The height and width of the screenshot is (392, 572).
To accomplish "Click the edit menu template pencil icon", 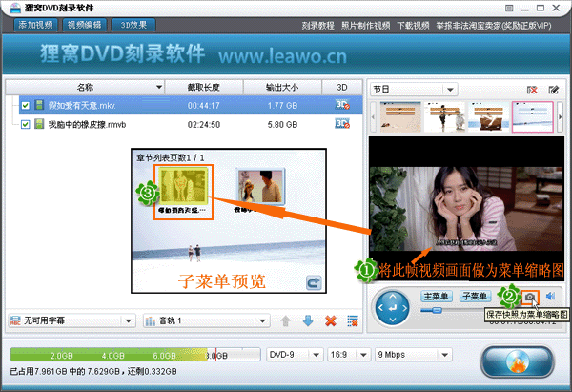I will click(x=553, y=90).
